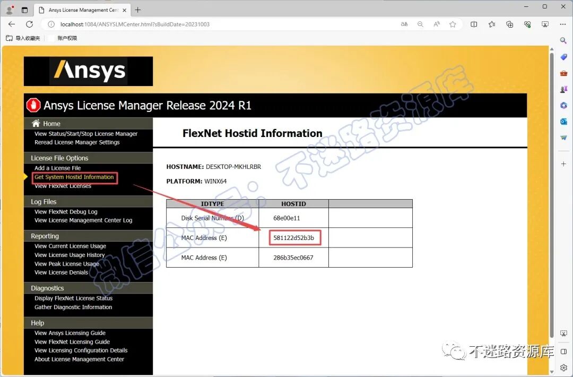Add a sidebar app plus button
573x377 pixels.
coord(563,164)
